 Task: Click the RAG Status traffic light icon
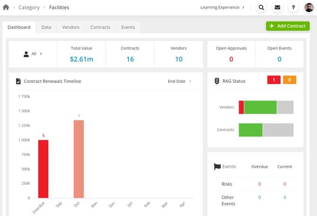(217, 81)
